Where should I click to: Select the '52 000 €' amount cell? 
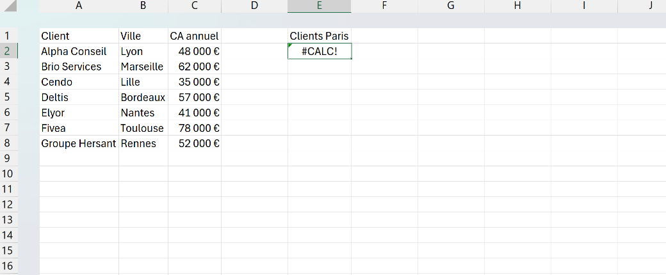(195, 143)
